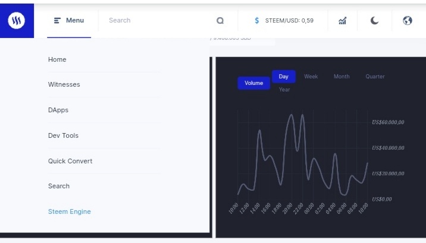The width and height of the screenshot is (426, 243).
Task: Click the US$0,00 axis label
Action: point(382,200)
